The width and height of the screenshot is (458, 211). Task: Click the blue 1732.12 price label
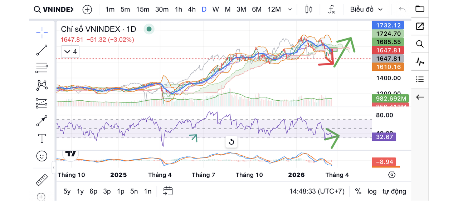pyautogui.click(x=388, y=25)
